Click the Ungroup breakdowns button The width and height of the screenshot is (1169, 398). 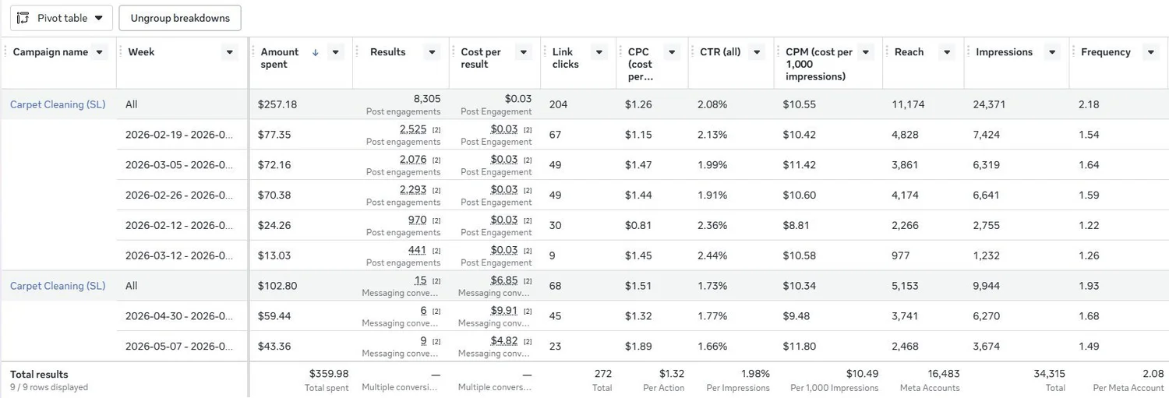click(180, 18)
